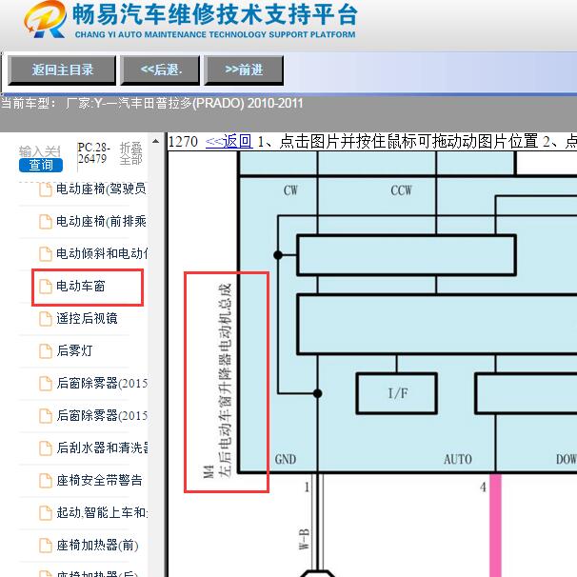Open the second 后窗除雾器(2015 entry's document icon
Screen dimensions: 577x577
(46, 416)
